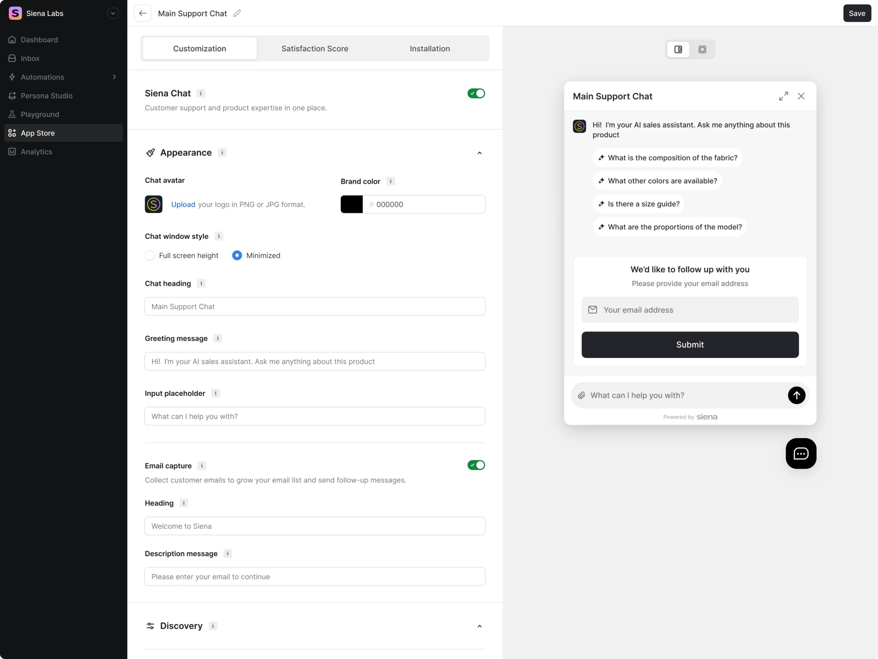Open the chat launcher bubble at bottom right

click(801, 454)
